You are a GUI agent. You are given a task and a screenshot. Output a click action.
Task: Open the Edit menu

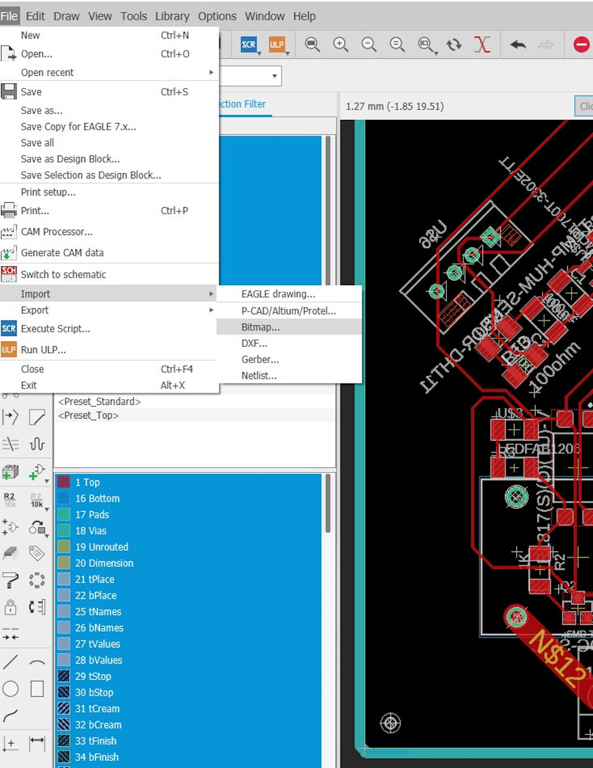(35, 16)
